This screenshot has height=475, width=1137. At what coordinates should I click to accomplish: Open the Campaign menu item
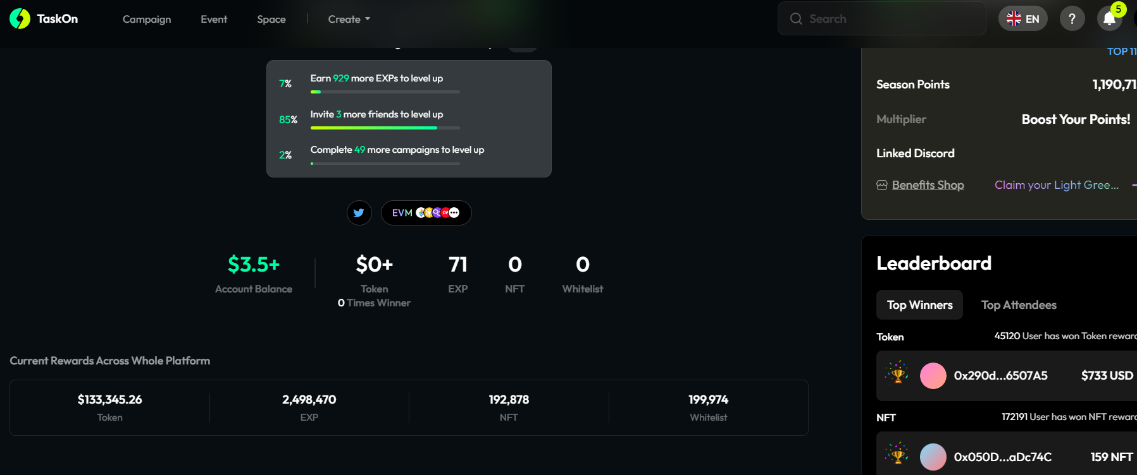[x=147, y=19]
